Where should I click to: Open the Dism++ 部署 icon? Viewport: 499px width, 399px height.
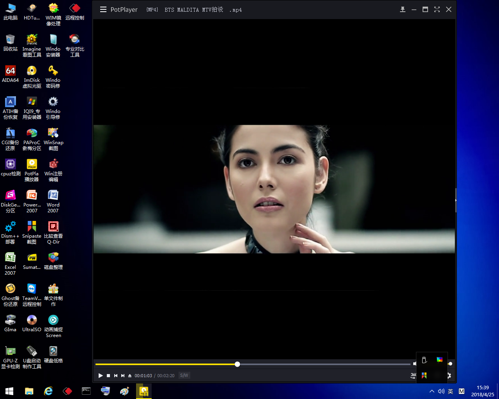pyautogui.click(x=11, y=233)
